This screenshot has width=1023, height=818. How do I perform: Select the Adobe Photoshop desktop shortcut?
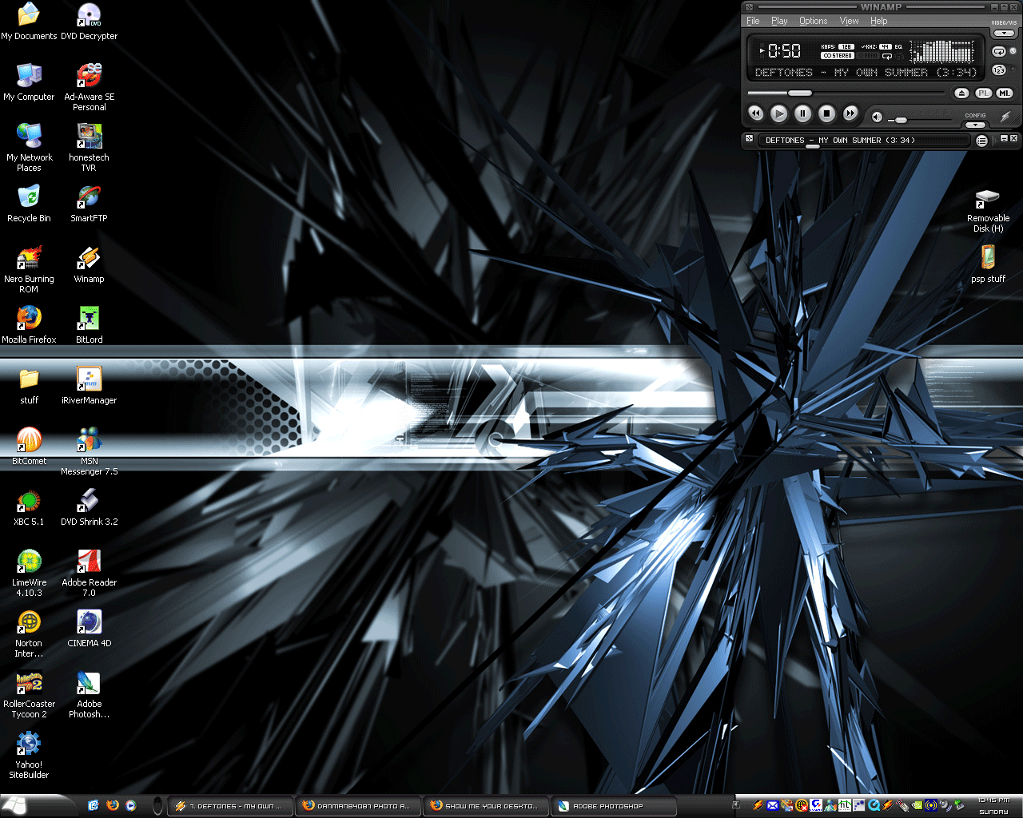click(89, 694)
